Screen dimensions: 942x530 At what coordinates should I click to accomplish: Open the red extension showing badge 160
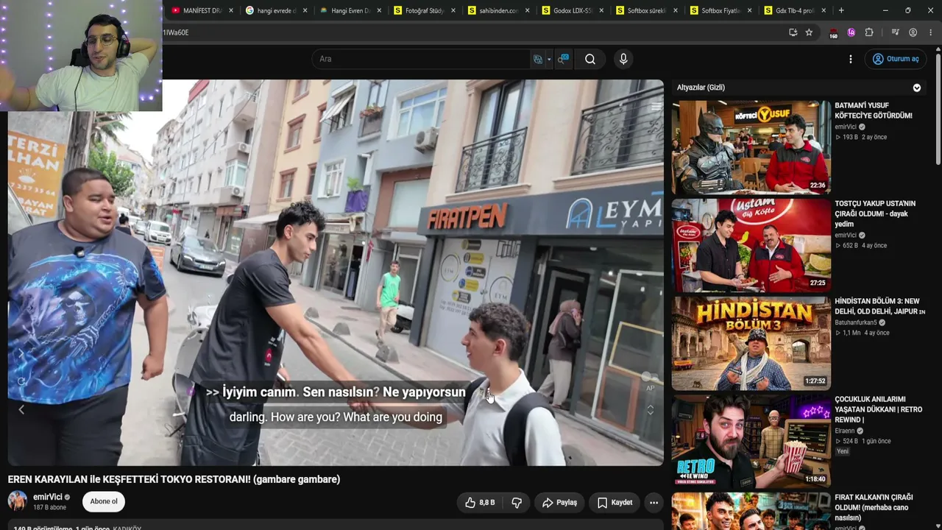(x=833, y=33)
